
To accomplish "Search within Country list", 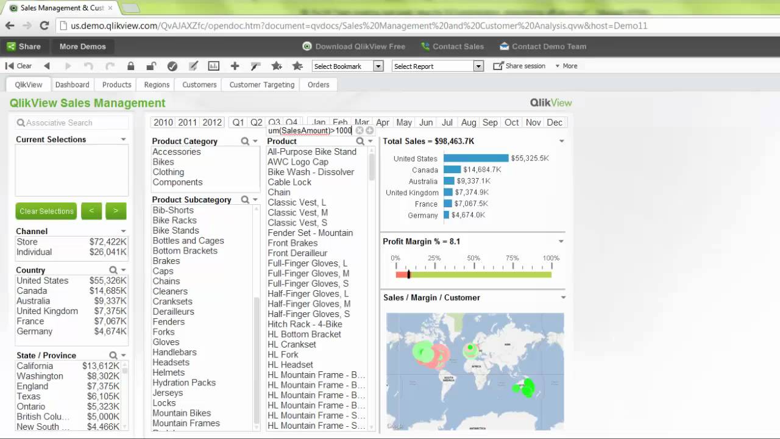I will [x=113, y=270].
